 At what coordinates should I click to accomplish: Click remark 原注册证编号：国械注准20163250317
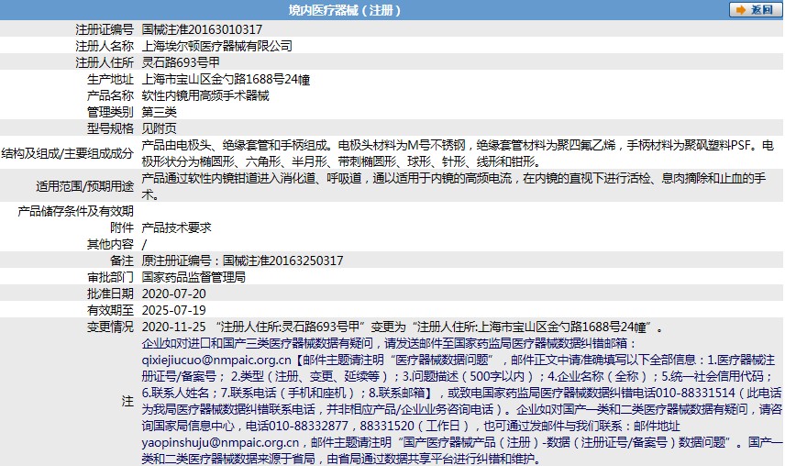coord(242,261)
